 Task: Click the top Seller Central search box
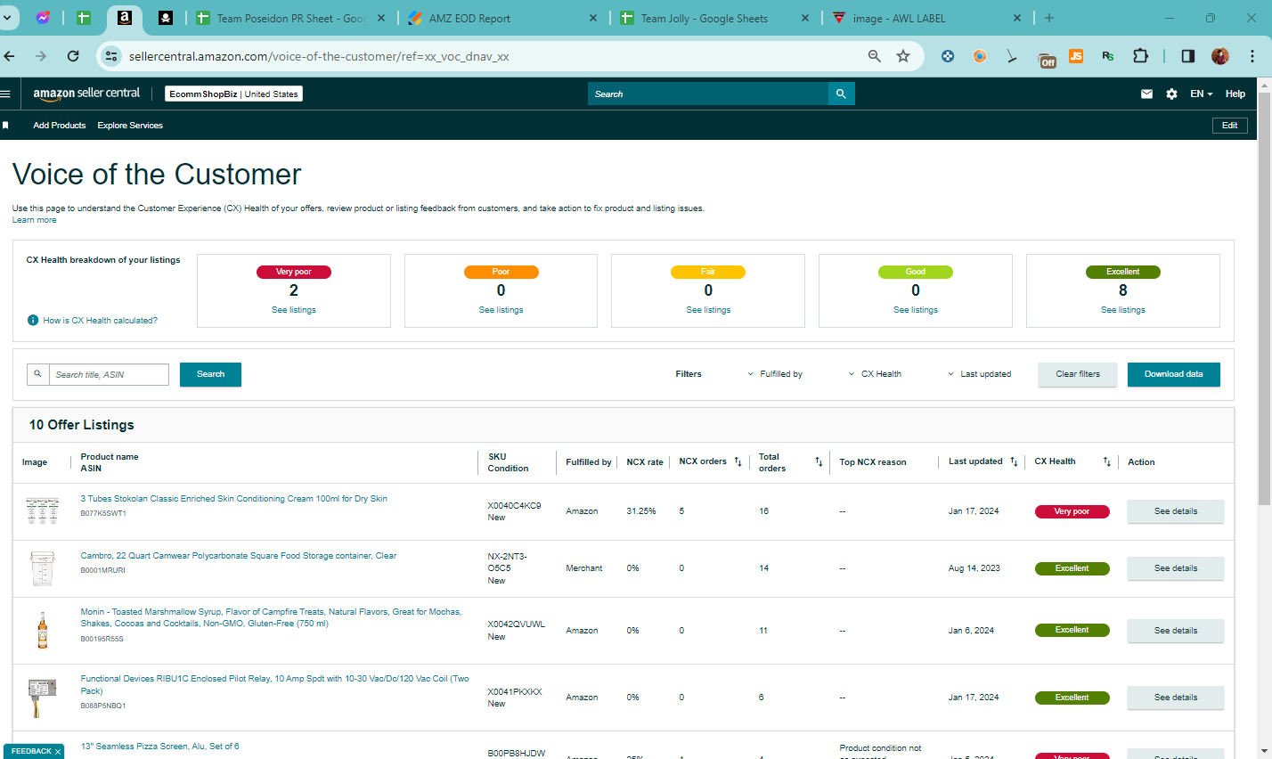click(x=708, y=94)
